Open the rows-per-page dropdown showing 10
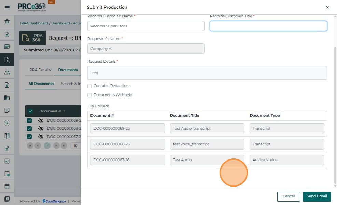Screen dimensions: 337x205 pyautogui.click(x=75, y=146)
